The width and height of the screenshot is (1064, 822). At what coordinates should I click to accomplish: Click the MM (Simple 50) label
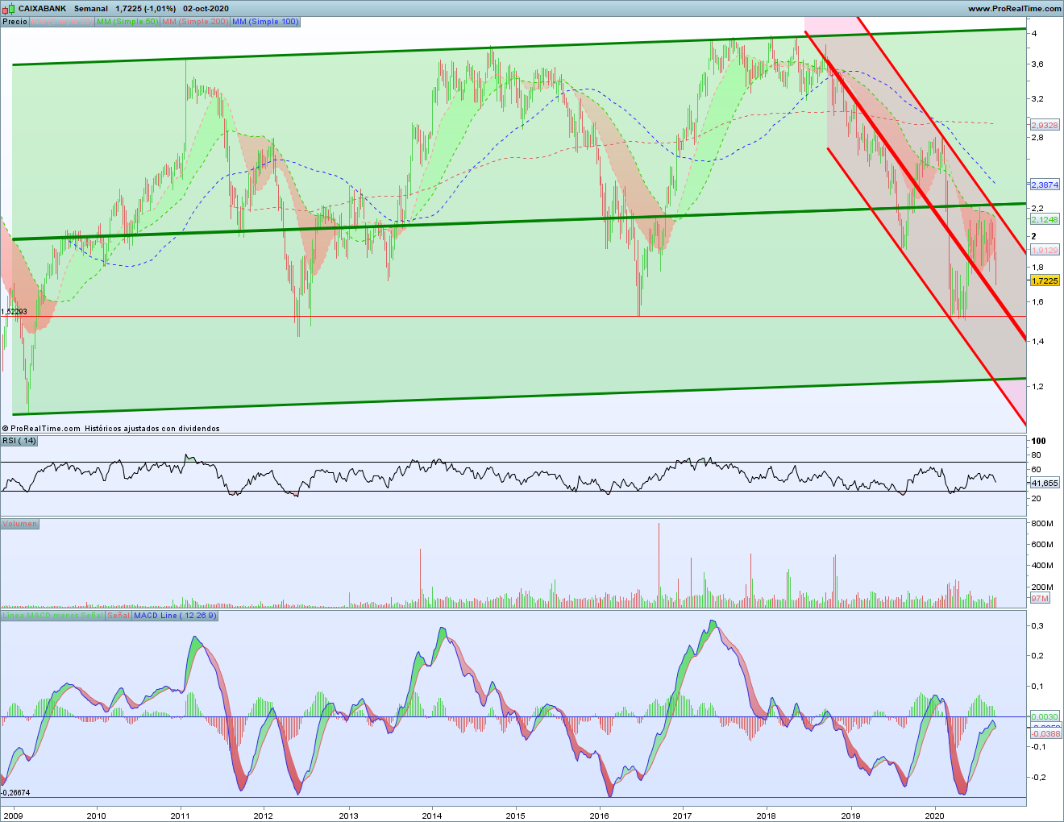(127, 22)
